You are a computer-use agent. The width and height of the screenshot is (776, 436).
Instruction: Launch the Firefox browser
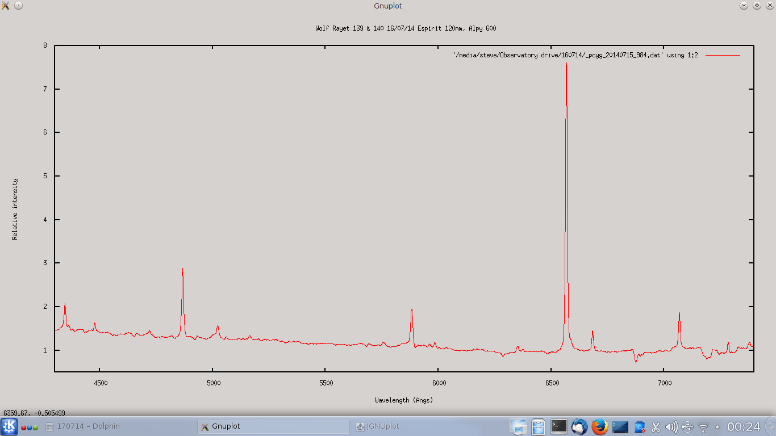pos(599,426)
